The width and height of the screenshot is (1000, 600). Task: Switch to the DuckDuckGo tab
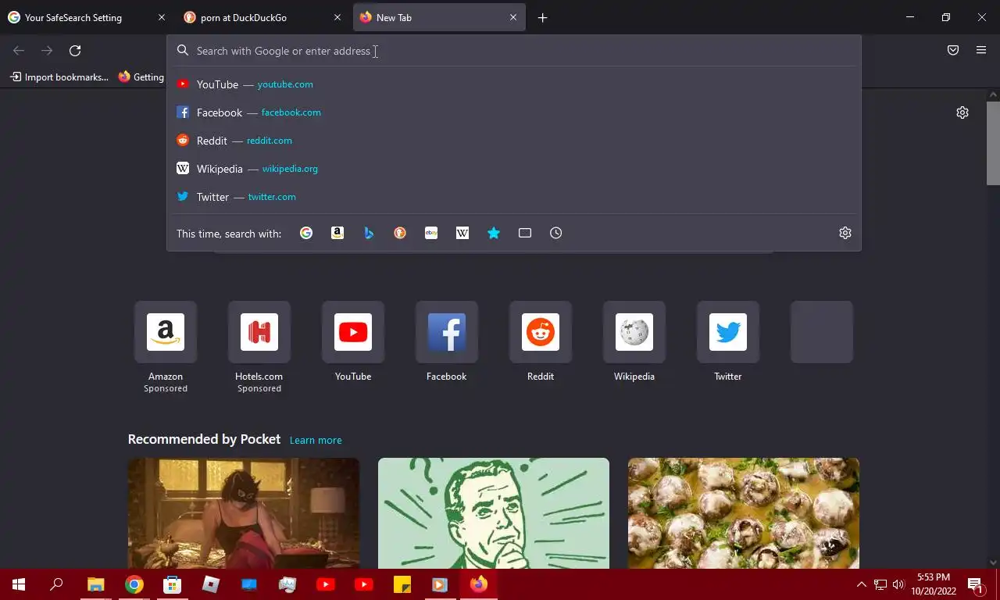pyautogui.click(x=264, y=17)
